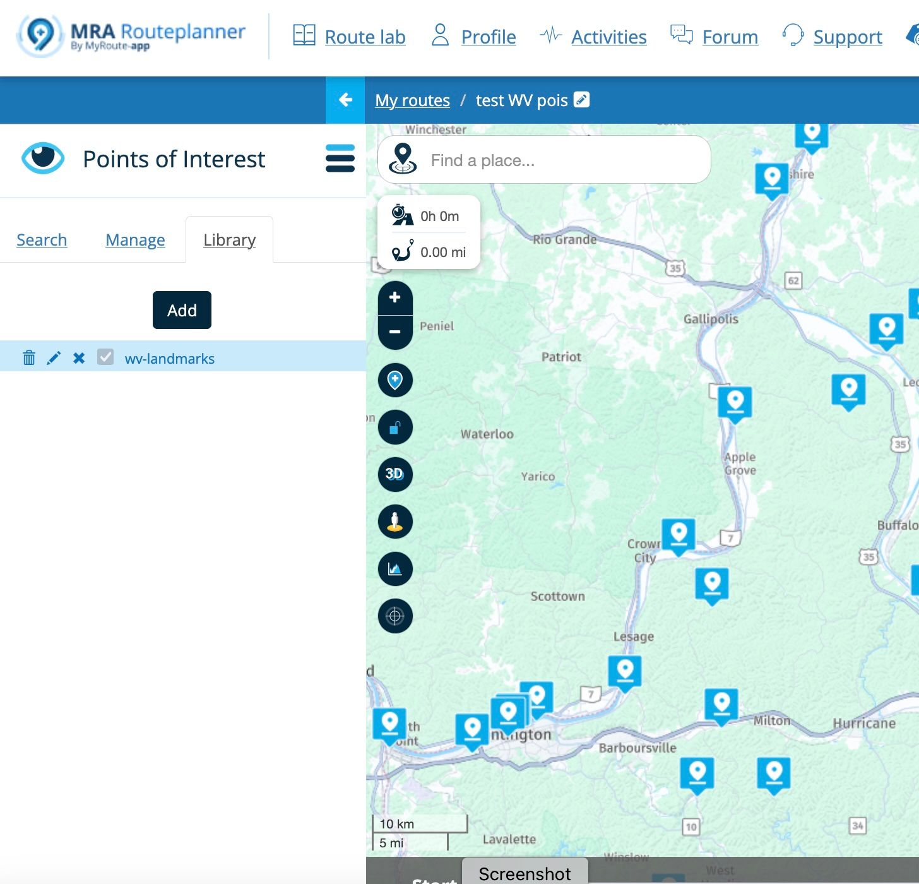
Task: Delete the wv-landmarks library with trash icon
Action: coord(29,358)
